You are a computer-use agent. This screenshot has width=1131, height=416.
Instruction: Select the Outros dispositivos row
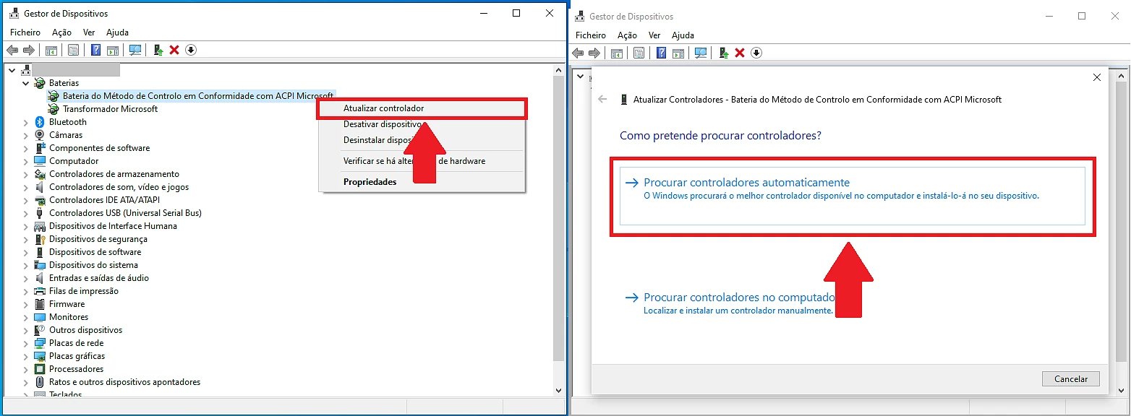[x=85, y=330]
